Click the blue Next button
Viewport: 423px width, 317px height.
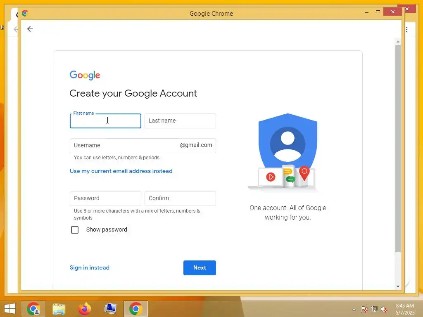[x=200, y=267]
